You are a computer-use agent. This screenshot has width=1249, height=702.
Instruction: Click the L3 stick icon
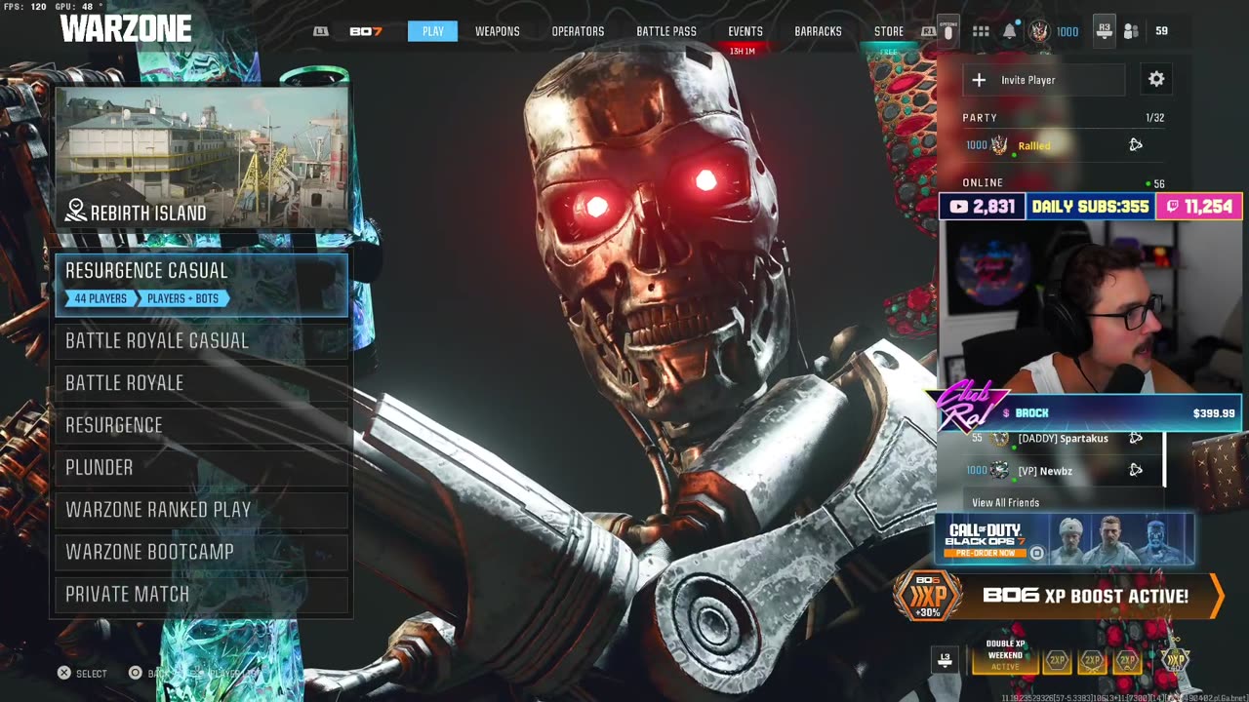pyautogui.click(x=946, y=660)
